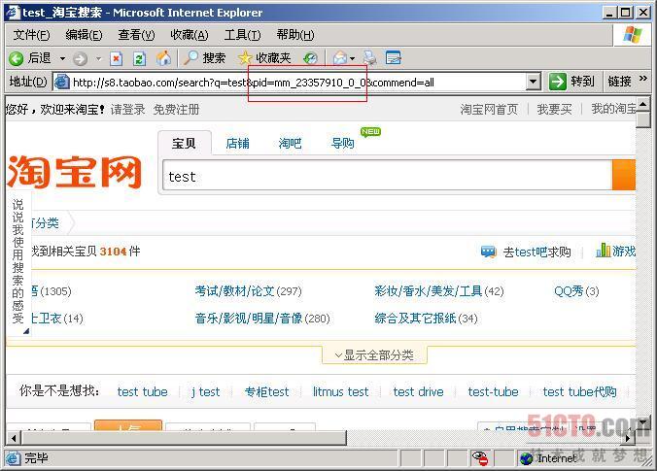Open the 收藏(A) menu
657x471 pixels.
click(189, 35)
